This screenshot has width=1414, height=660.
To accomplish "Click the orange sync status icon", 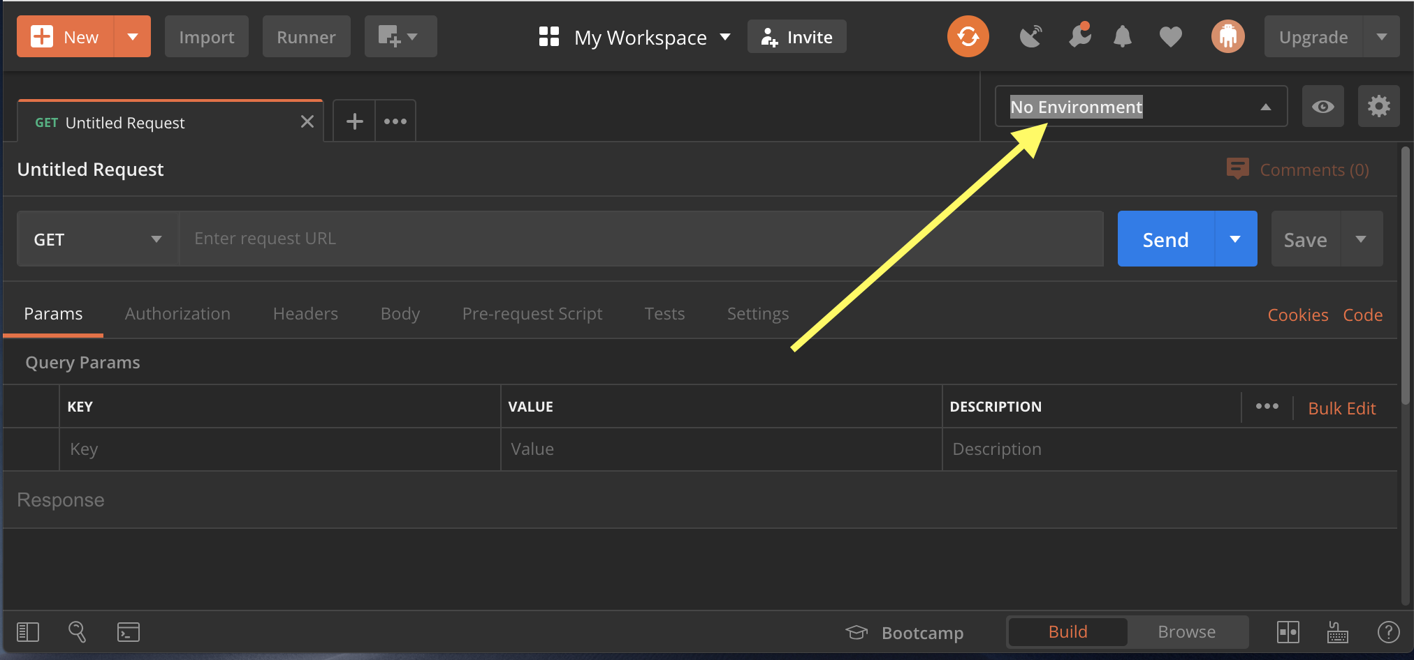I will (x=968, y=36).
